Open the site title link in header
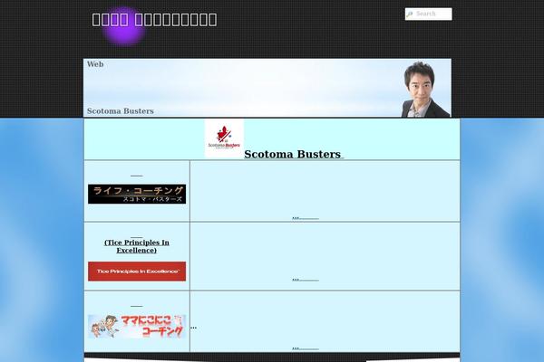 [154, 20]
